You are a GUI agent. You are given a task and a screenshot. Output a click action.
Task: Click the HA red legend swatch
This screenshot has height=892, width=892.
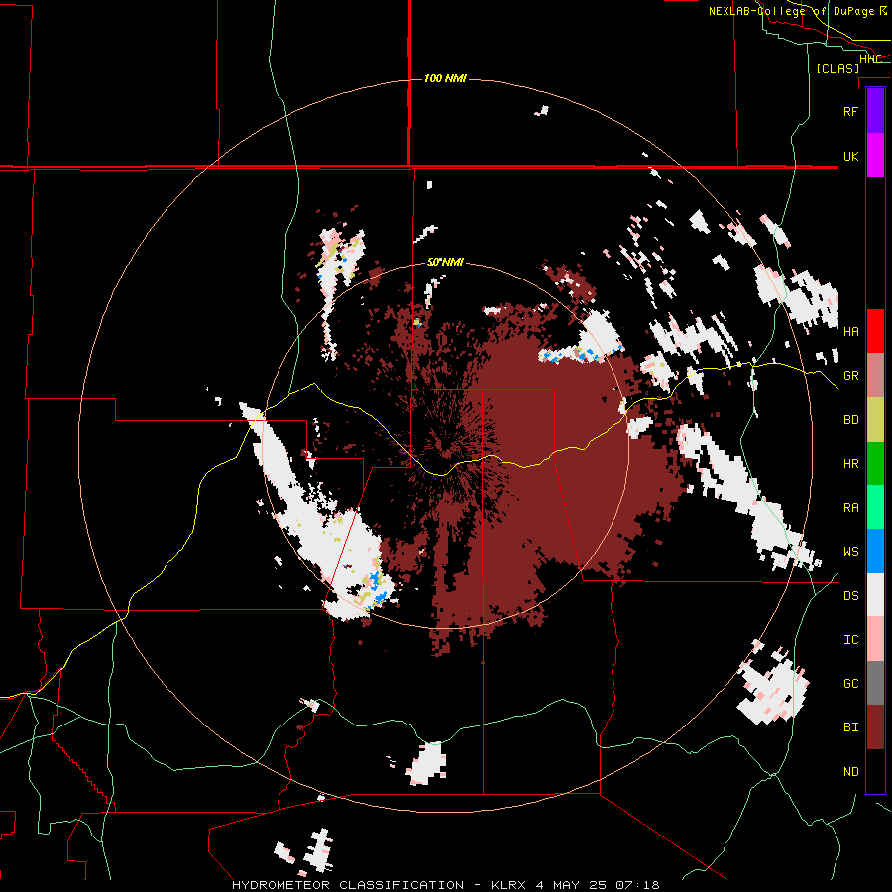pos(875,331)
